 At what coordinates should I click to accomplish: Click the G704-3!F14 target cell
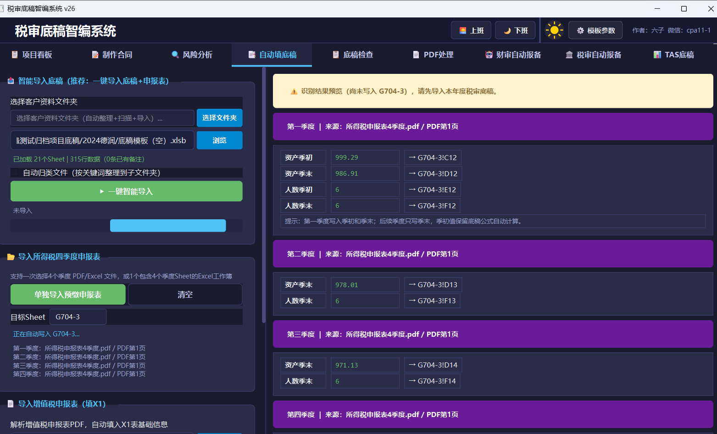(x=433, y=381)
